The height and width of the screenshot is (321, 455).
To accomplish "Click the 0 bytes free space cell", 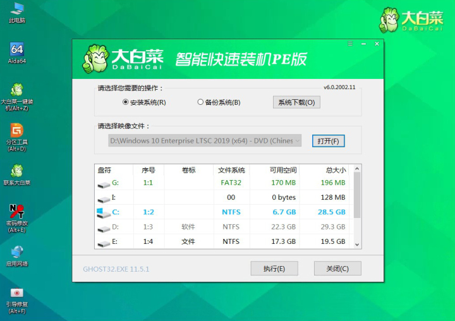I will (284, 197).
